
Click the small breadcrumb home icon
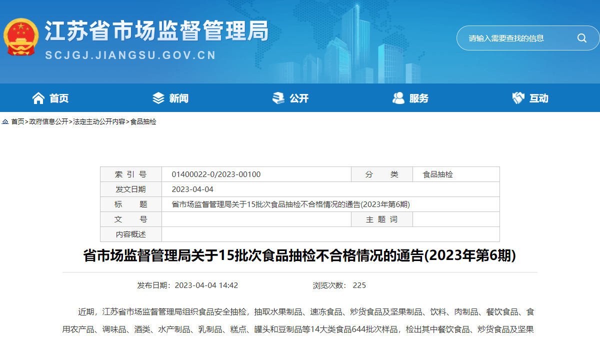pyautogui.click(x=5, y=121)
